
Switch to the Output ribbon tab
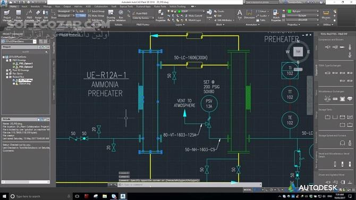[x=67, y=6]
